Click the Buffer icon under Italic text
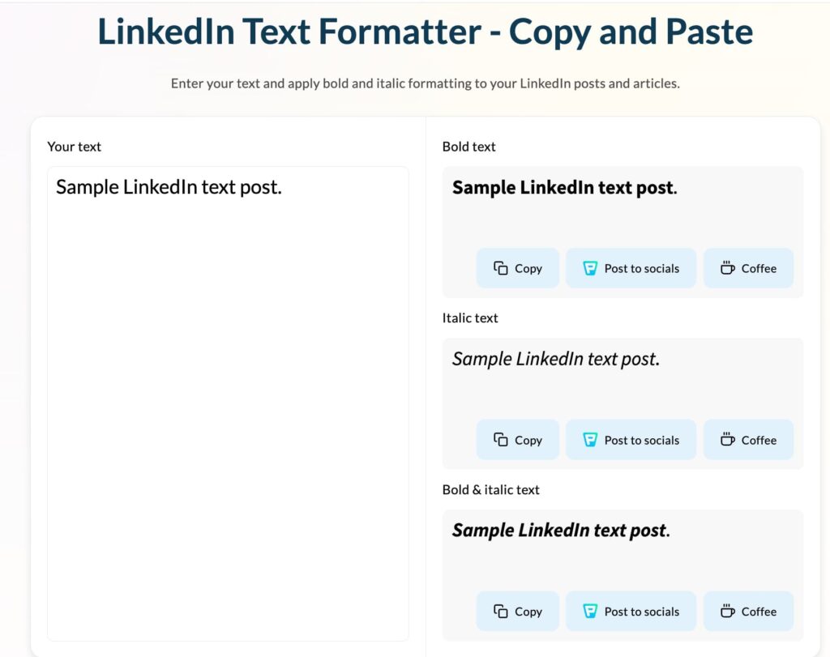 click(x=590, y=440)
